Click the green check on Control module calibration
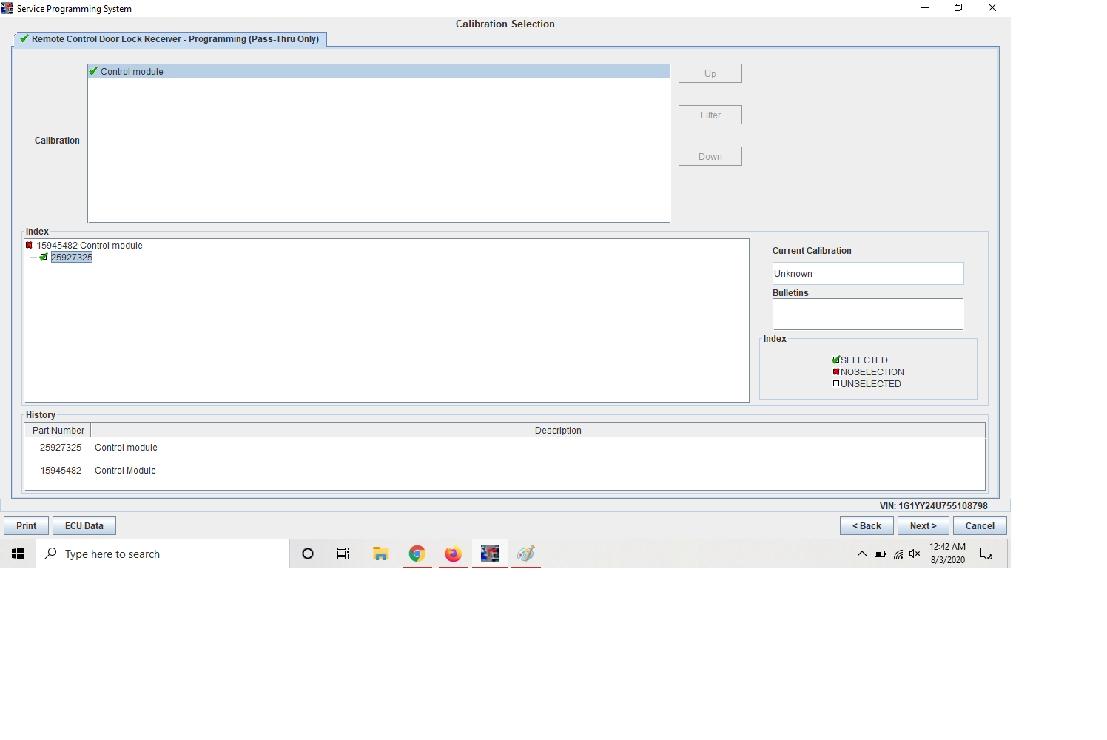 click(93, 71)
